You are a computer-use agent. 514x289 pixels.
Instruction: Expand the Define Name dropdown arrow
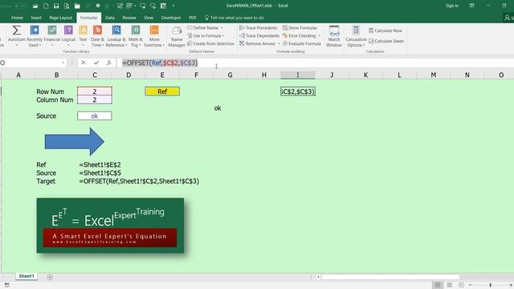pyautogui.click(x=222, y=28)
